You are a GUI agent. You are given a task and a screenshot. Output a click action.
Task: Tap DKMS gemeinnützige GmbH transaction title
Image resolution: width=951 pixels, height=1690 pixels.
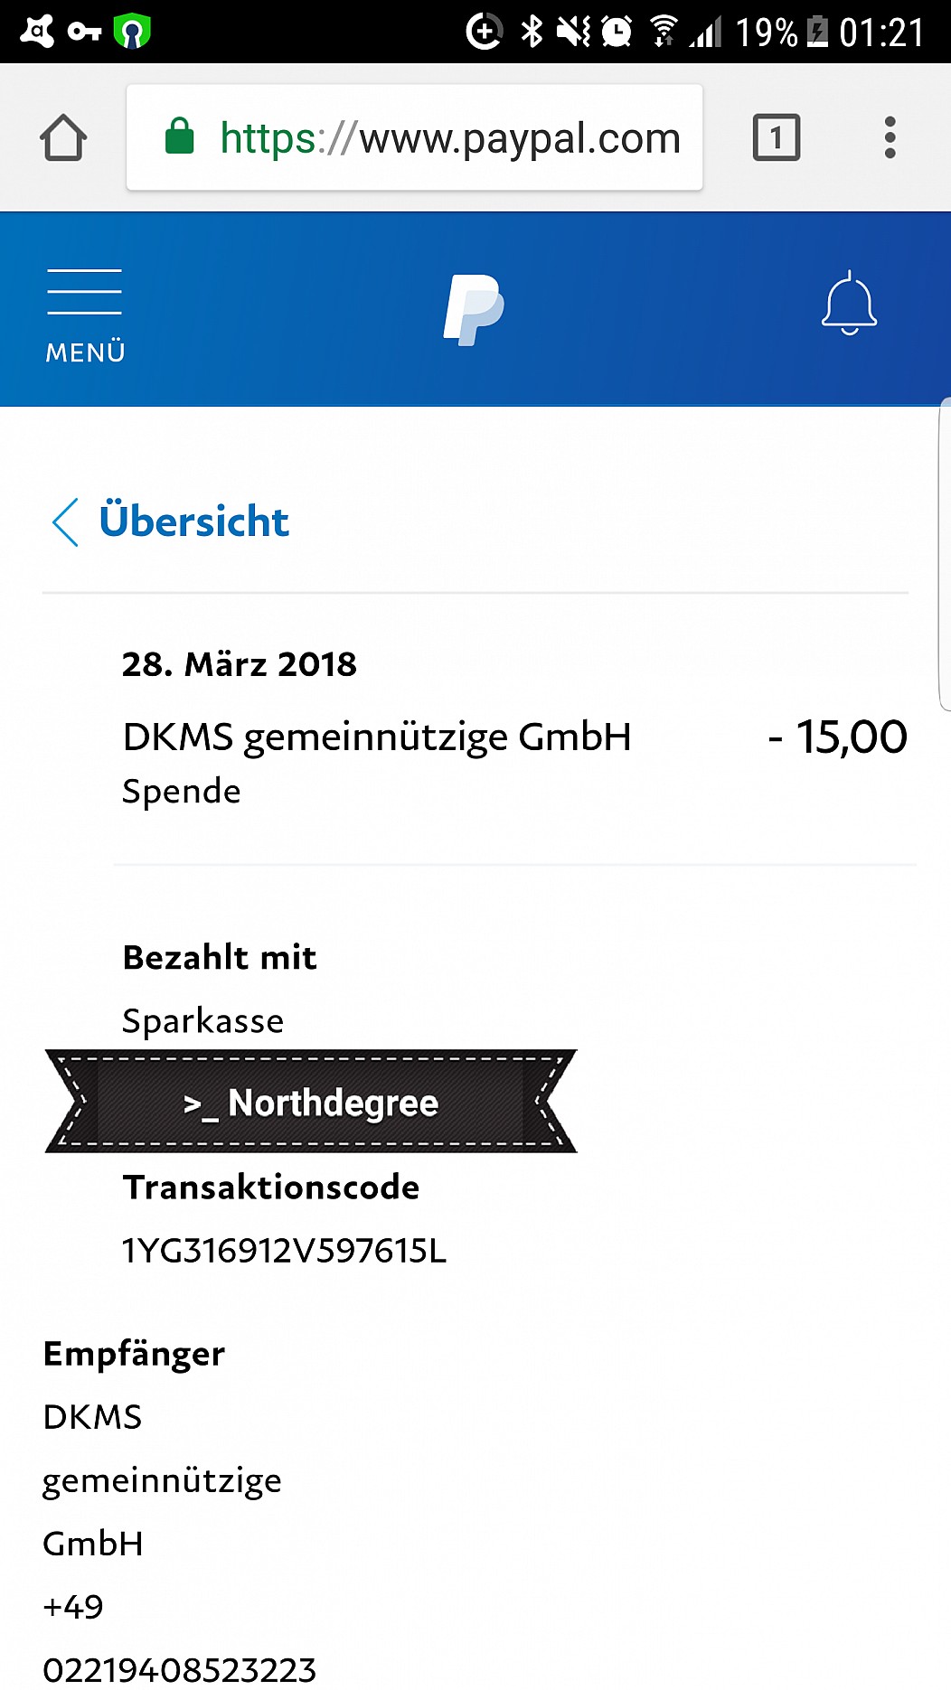[377, 737]
